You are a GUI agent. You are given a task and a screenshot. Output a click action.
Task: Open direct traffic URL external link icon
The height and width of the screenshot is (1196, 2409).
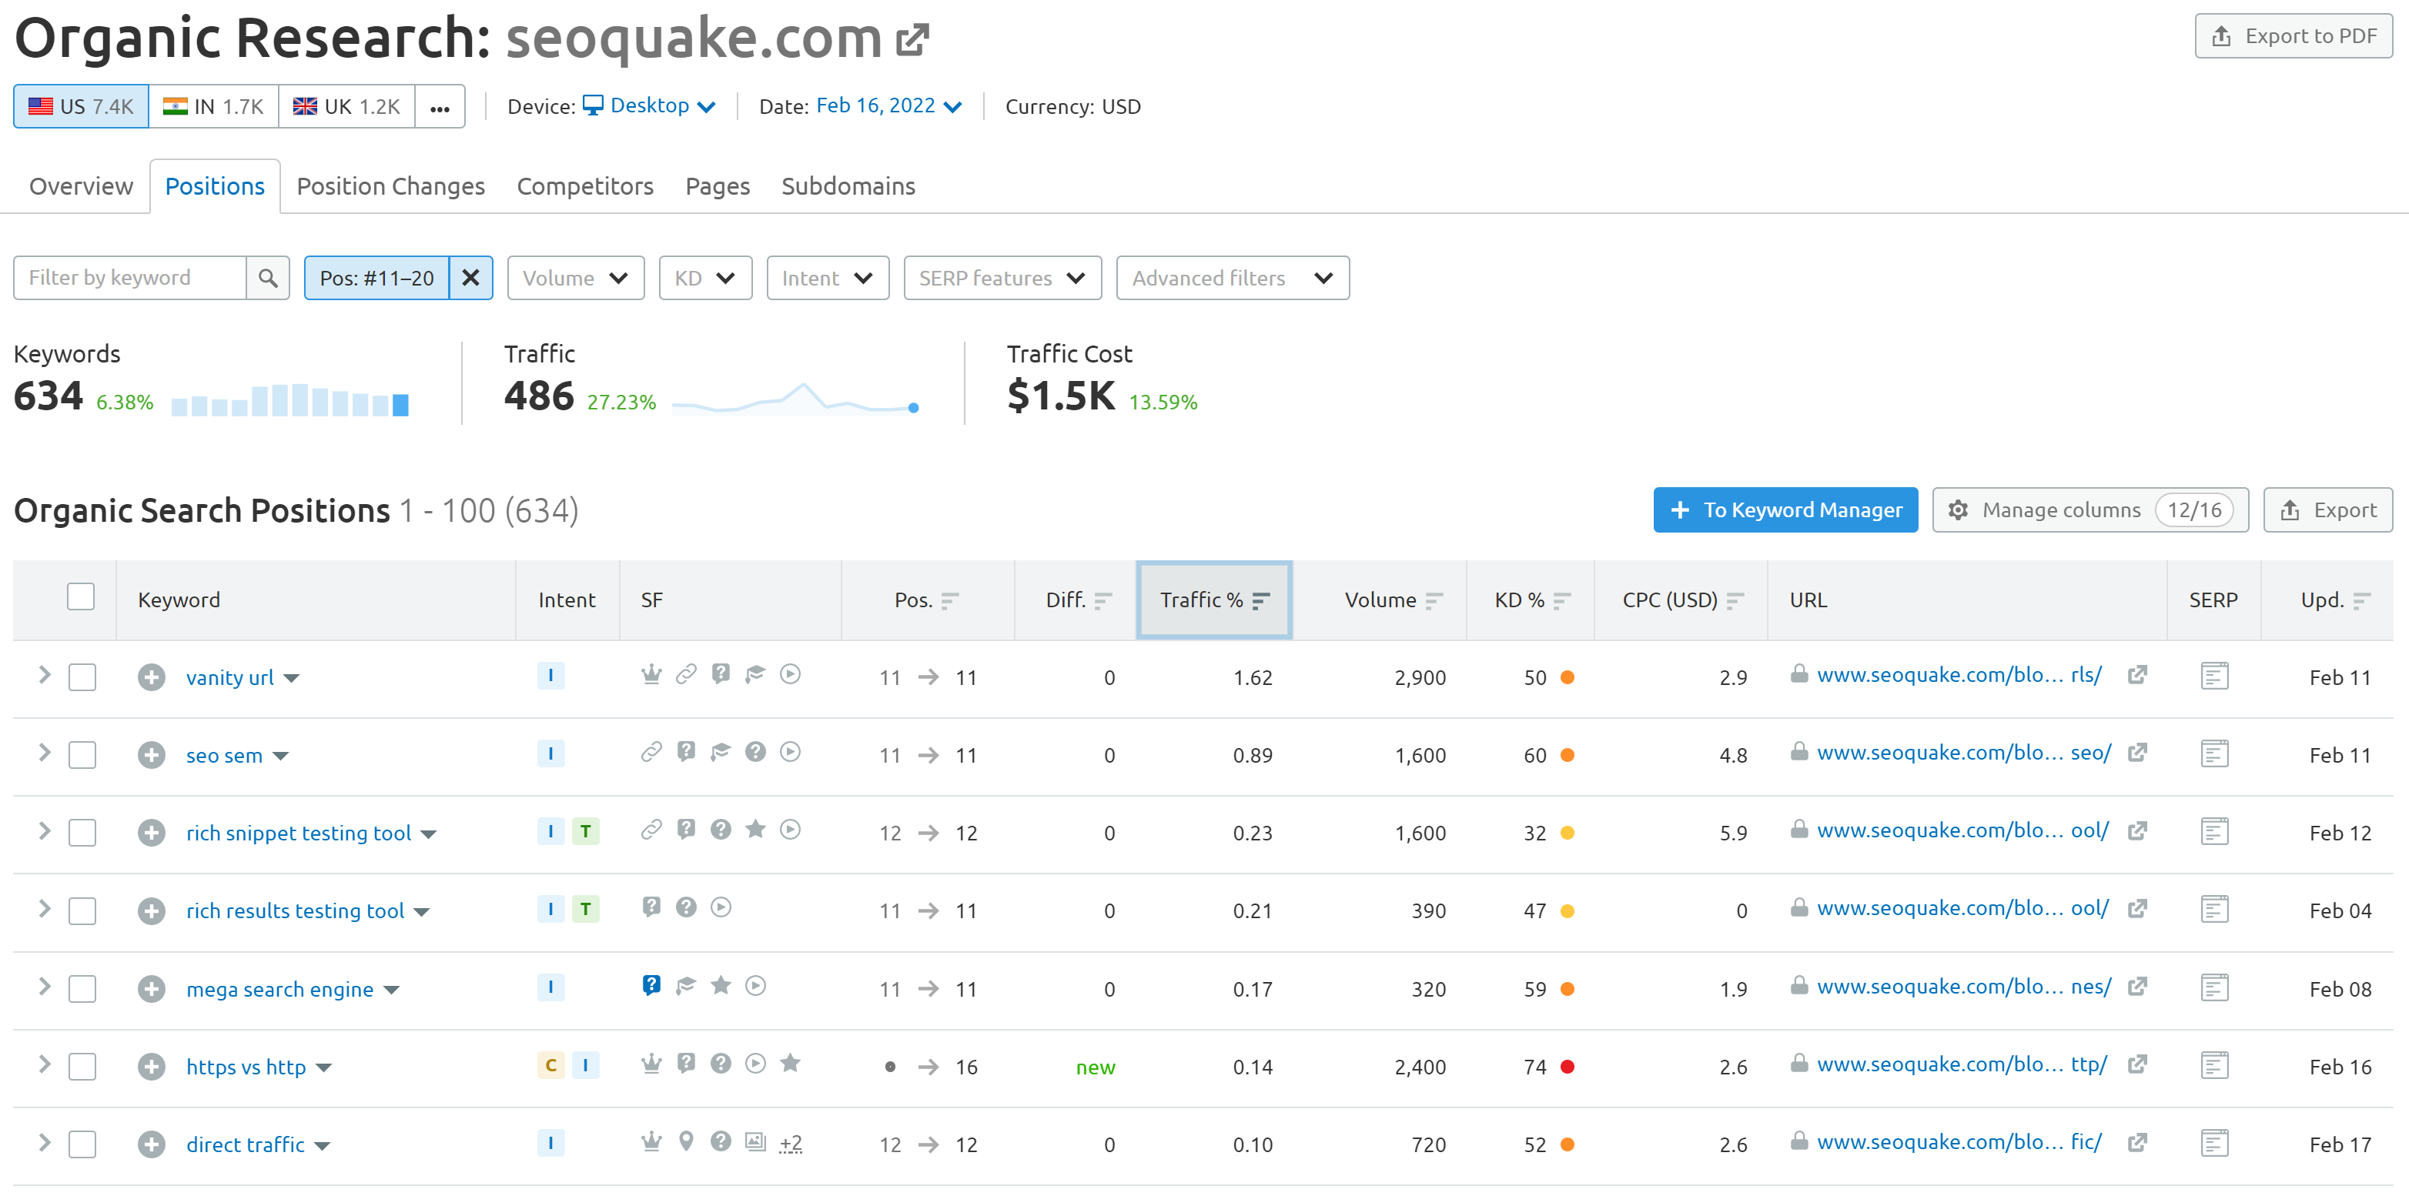pyautogui.click(x=2137, y=1142)
